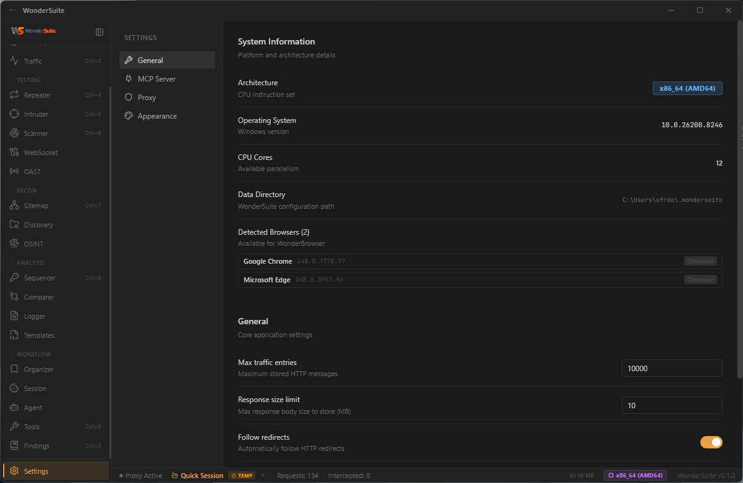Viewport: 743px width, 483px height.
Task: Click the TEMP badge in status bar
Action: click(242, 476)
